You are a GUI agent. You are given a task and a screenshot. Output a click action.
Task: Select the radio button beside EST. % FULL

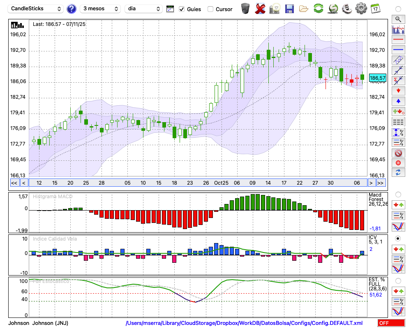click(398, 280)
